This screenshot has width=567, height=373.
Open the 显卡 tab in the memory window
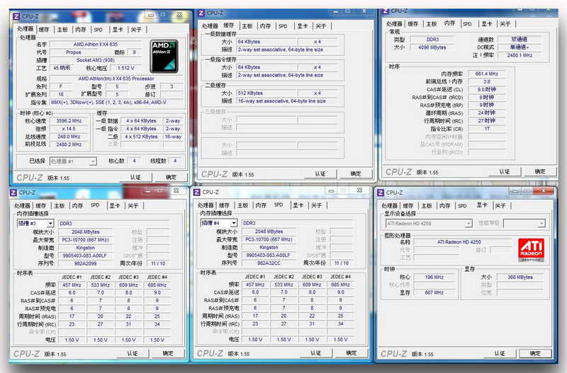pyautogui.click(x=486, y=24)
